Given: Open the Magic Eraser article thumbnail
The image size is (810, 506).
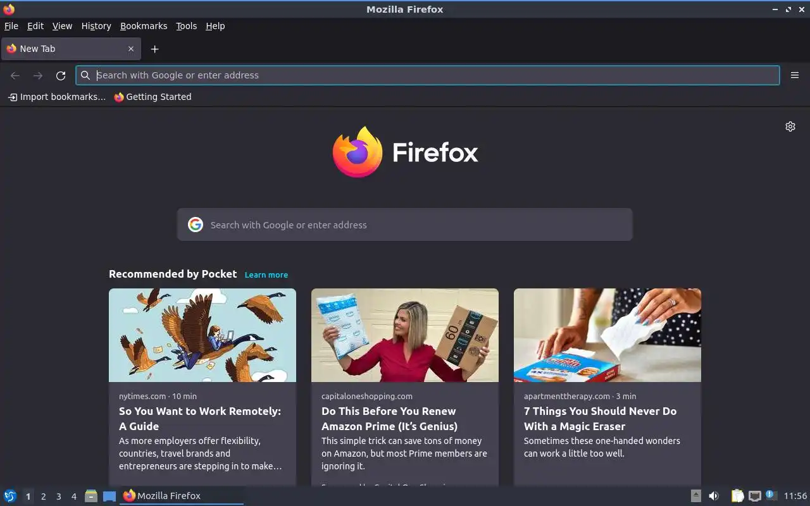Looking at the screenshot, I should coord(607,335).
